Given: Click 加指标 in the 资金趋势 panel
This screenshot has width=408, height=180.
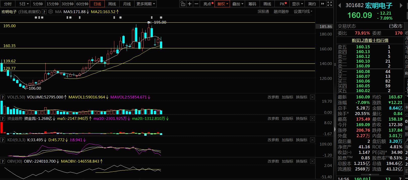Looking at the screenshot, I should pyautogui.click(x=287, y=119).
